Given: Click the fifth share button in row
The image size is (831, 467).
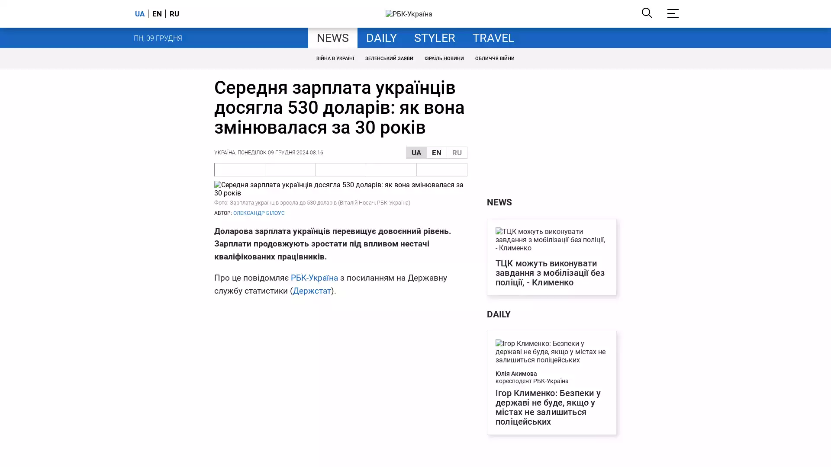Looking at the screenshot, I should [442, 170].
